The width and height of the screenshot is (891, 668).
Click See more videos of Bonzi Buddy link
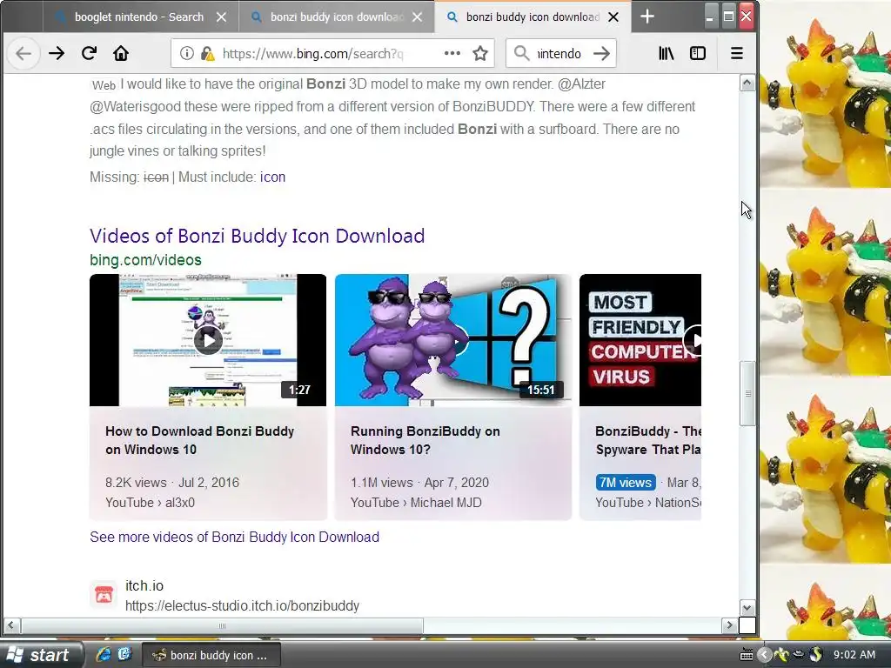coord(234,537)
